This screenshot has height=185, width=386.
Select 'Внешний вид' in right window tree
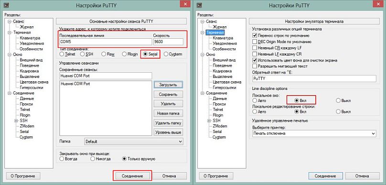pos(224,60)
